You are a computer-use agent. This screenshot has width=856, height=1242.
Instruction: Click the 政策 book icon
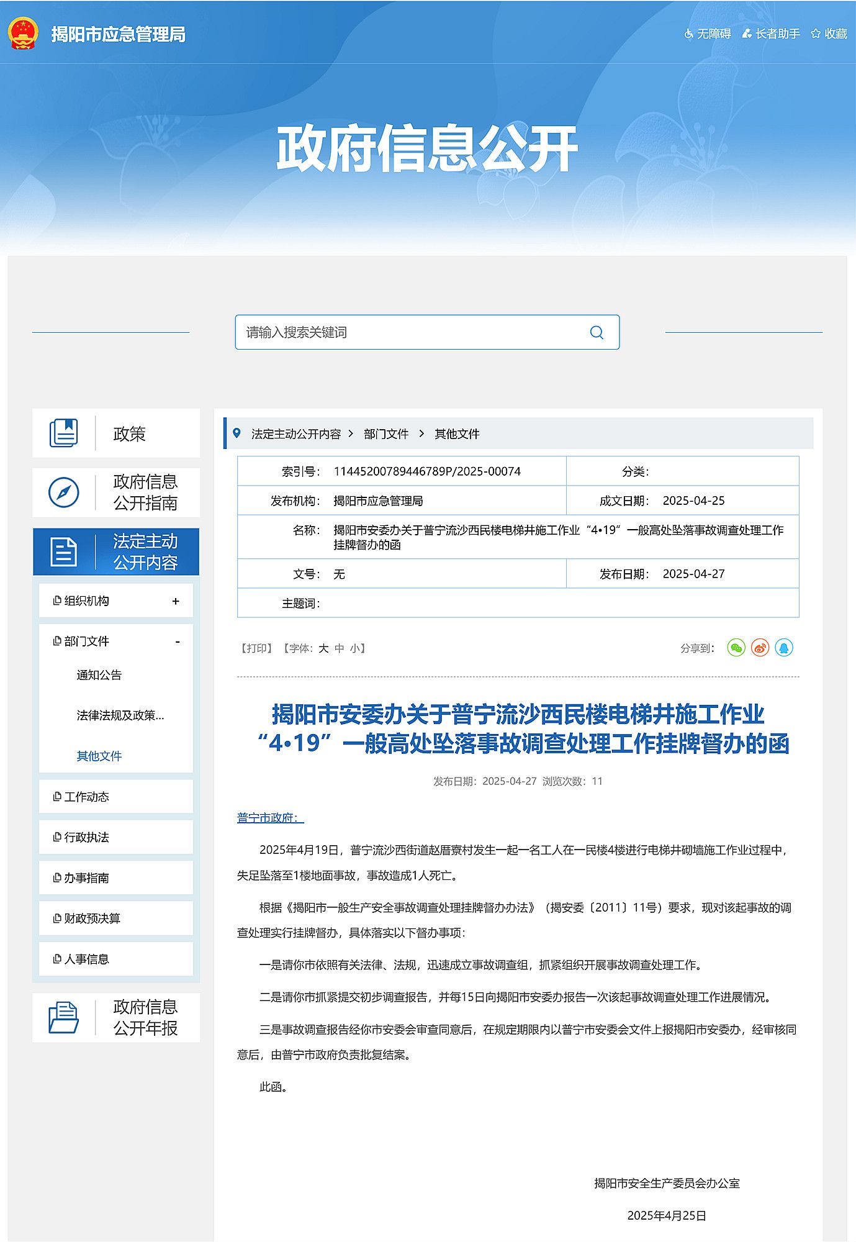[x=63, y=433]
